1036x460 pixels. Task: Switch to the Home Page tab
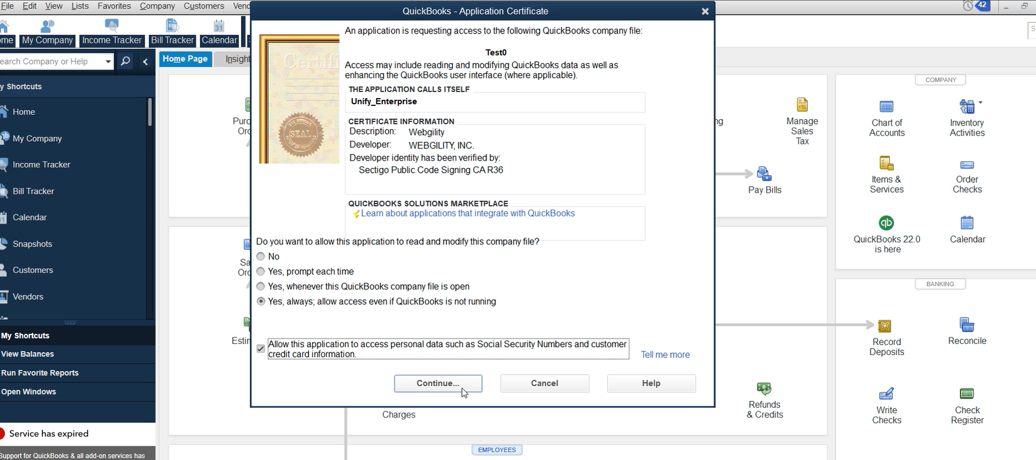tap(185, 59)
